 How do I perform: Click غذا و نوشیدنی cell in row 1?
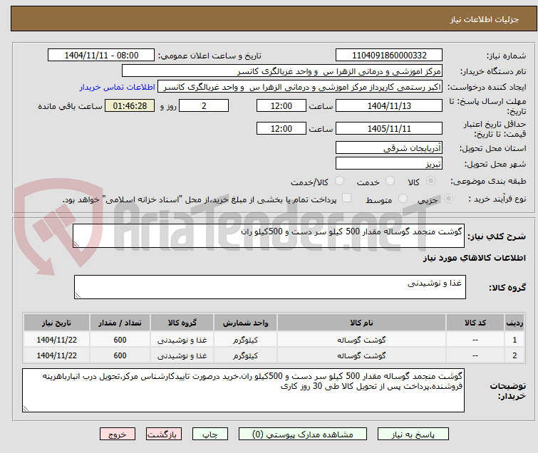pyautogui.click(x=182, y=340)
